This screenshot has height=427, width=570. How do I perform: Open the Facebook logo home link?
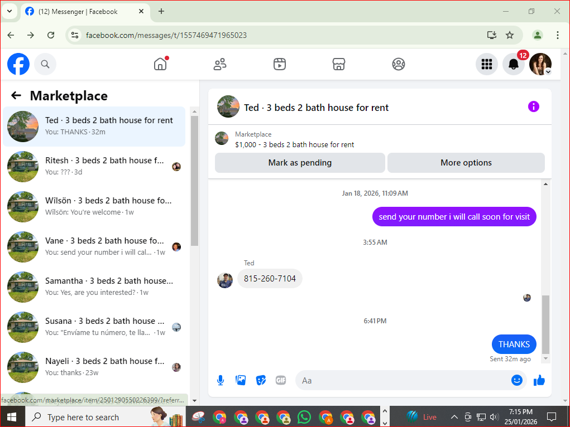click(x=18, y=64)
